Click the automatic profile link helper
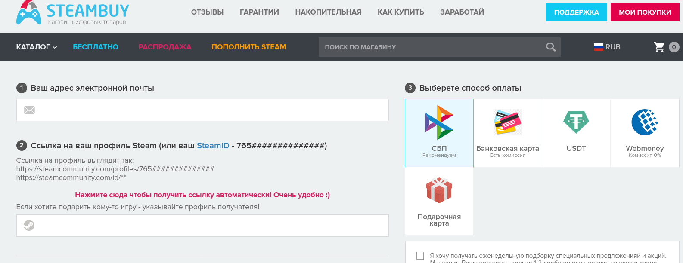Image resolution: width=683 pixels, height=263 pixels. point(173,195)
